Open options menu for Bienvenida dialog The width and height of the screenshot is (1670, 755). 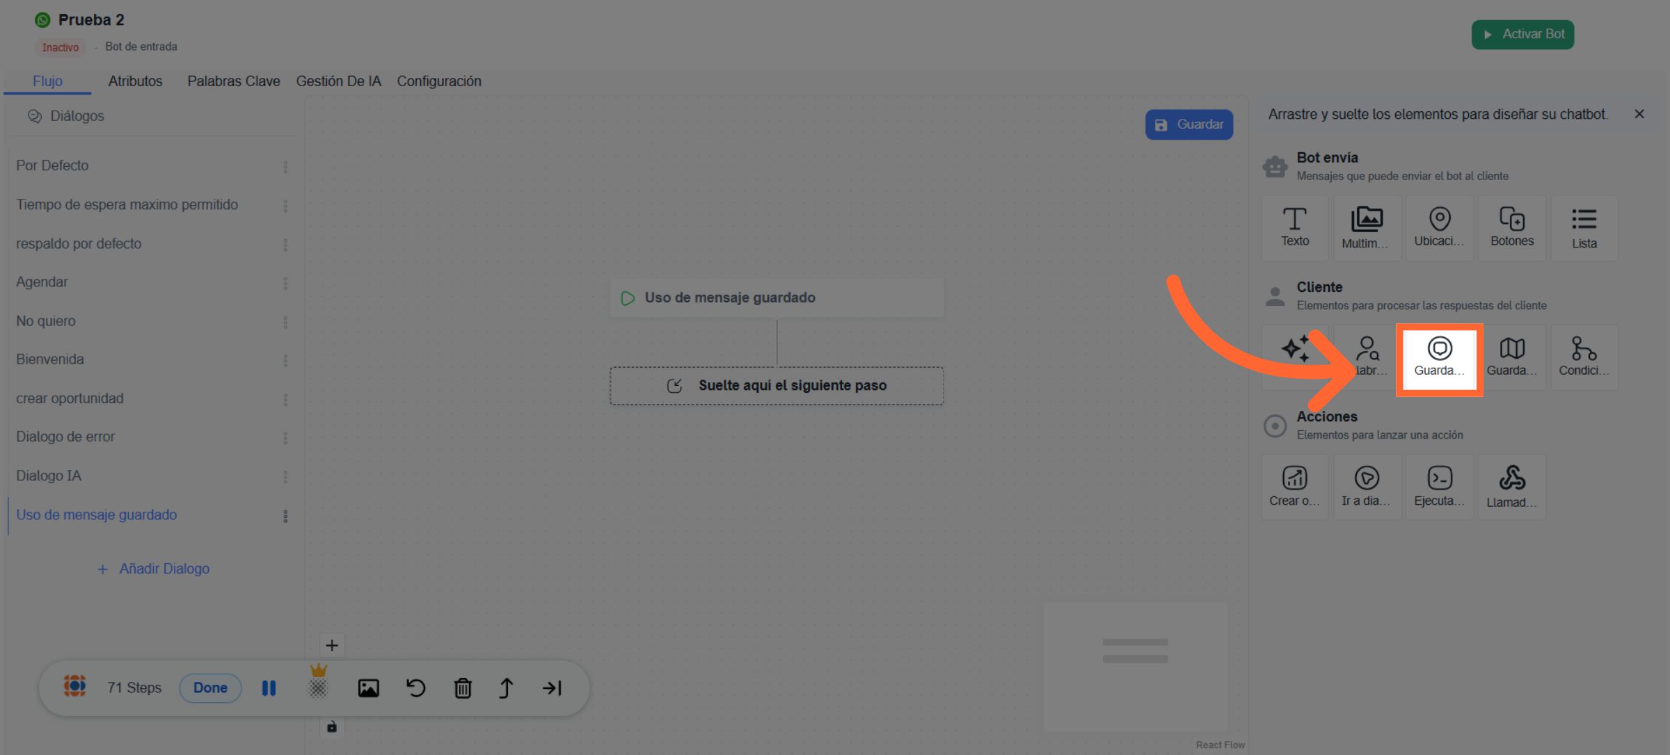[x=285, y=360]
